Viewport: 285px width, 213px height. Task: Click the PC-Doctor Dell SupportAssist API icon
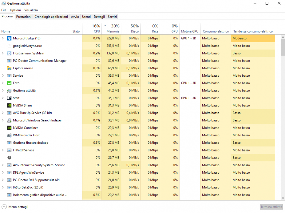tap(9, 180)
